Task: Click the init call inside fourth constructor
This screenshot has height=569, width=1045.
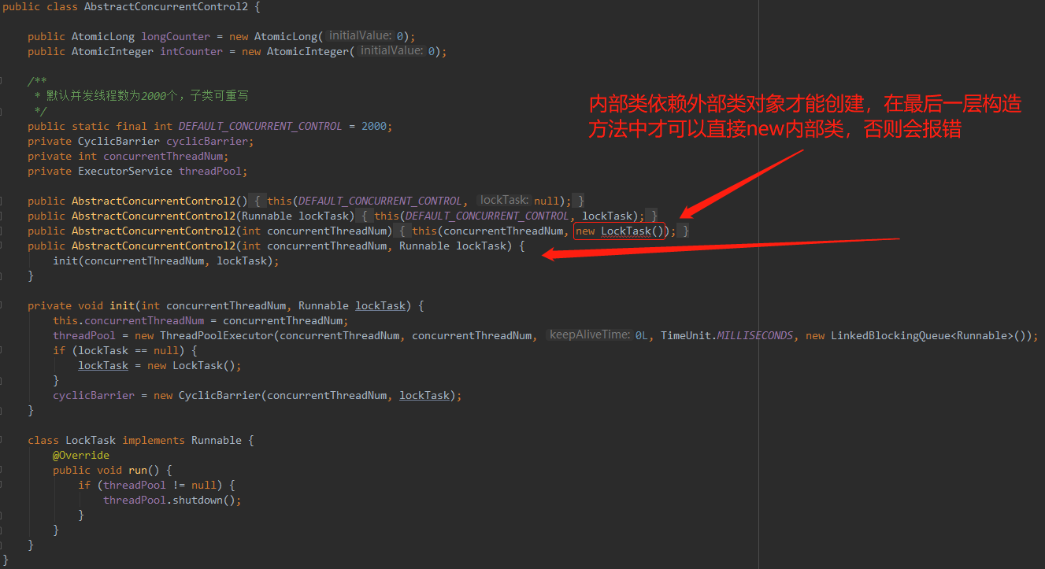Action: point(65,260)
